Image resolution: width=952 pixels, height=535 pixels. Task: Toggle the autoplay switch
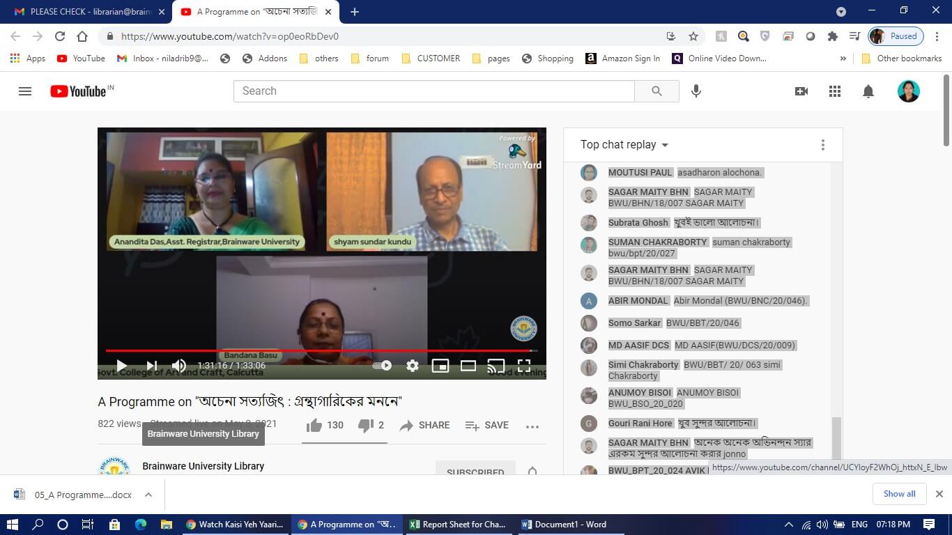tap(383, 366)
